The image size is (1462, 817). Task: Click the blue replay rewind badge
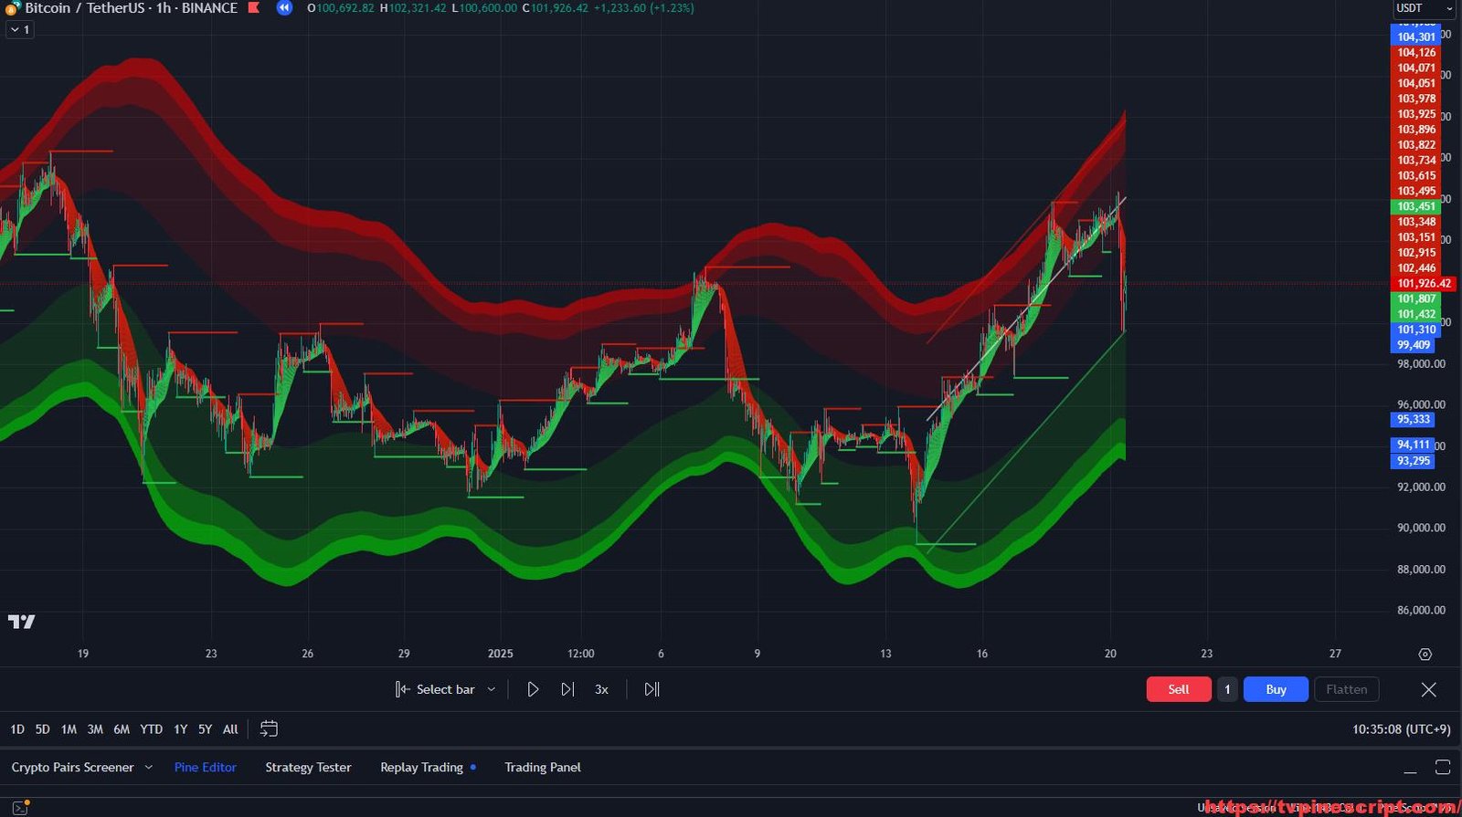tap(284, 8)
